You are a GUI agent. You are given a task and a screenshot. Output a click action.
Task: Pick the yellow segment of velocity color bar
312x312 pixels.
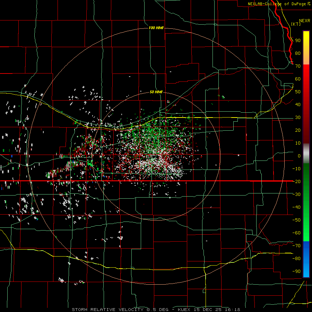tap(306, 48)
